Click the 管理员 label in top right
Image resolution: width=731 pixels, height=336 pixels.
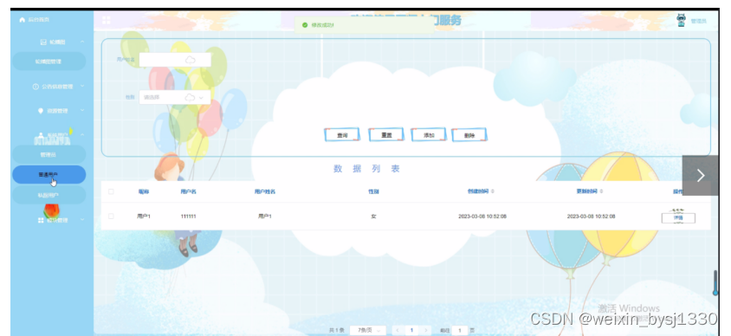click(x=698, y=21)
